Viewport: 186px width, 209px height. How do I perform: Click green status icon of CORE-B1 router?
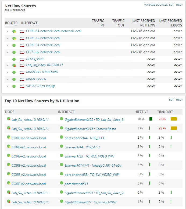pos(14,45)
